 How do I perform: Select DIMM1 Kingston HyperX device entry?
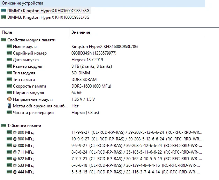(x=48, y=11)
